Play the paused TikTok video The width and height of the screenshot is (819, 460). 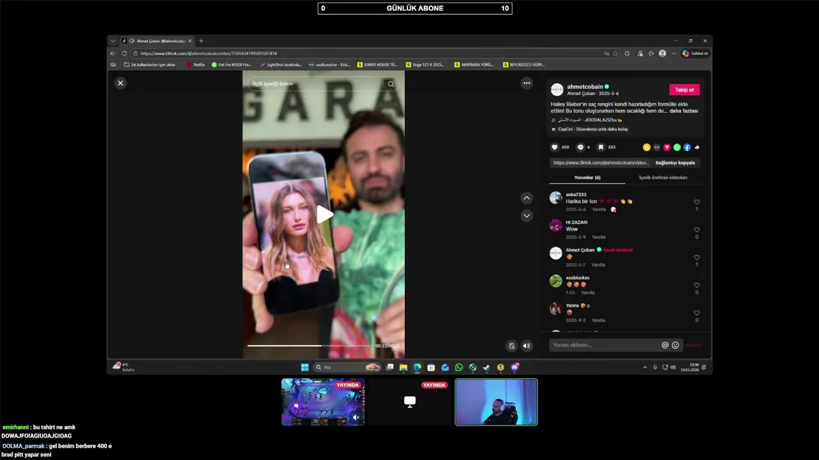pyautogui.click(x=324, y=215)
